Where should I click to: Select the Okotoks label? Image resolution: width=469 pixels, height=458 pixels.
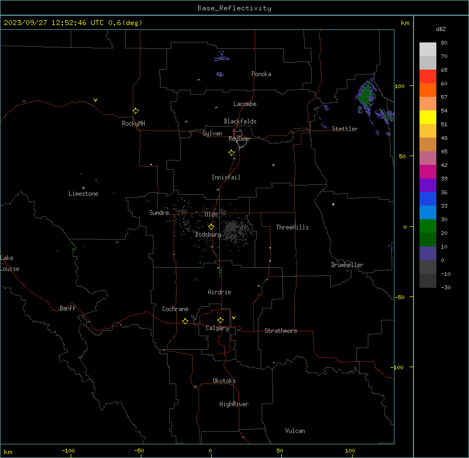coord(224,381)
